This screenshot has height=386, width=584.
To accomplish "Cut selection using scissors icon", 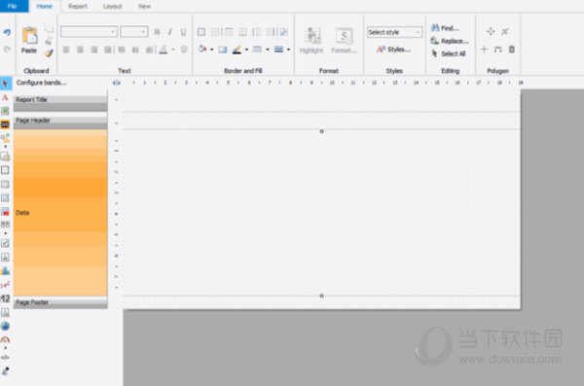I will (x=49, y=41).
